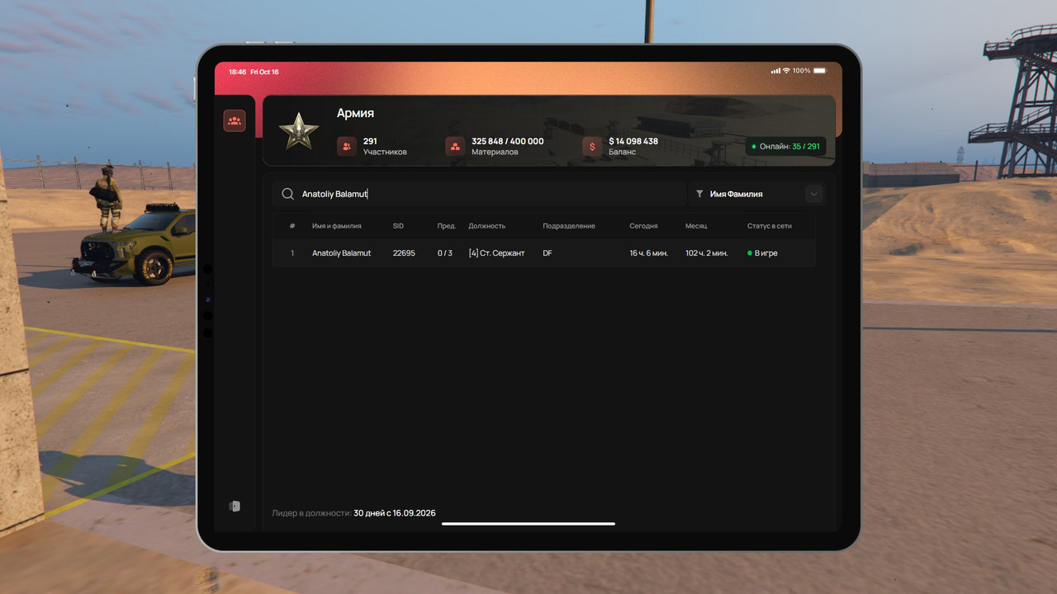Click the Wi-Fi icon in the status bar
Image resolution: width=1057 pixels, height=594 pixels.
(786, 71)
